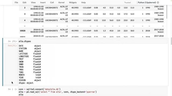Open the Widgets menu
Screen dimensions: 172x96
(73, 2)
